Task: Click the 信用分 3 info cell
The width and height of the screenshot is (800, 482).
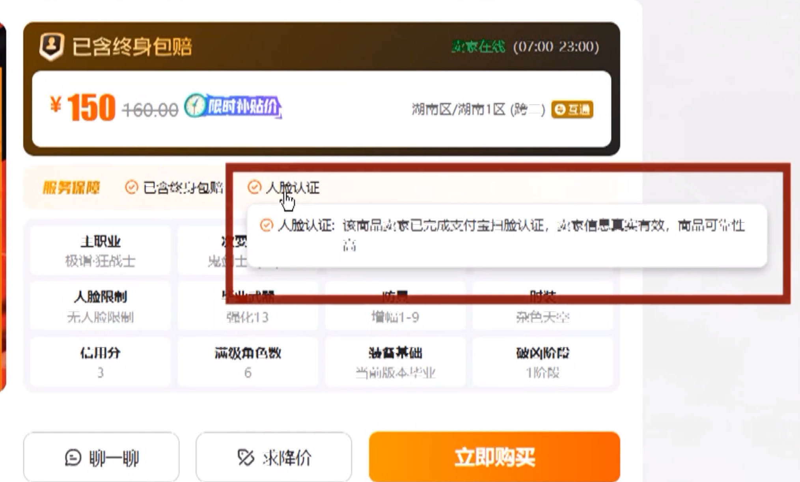Action: (x=100, y=362)
